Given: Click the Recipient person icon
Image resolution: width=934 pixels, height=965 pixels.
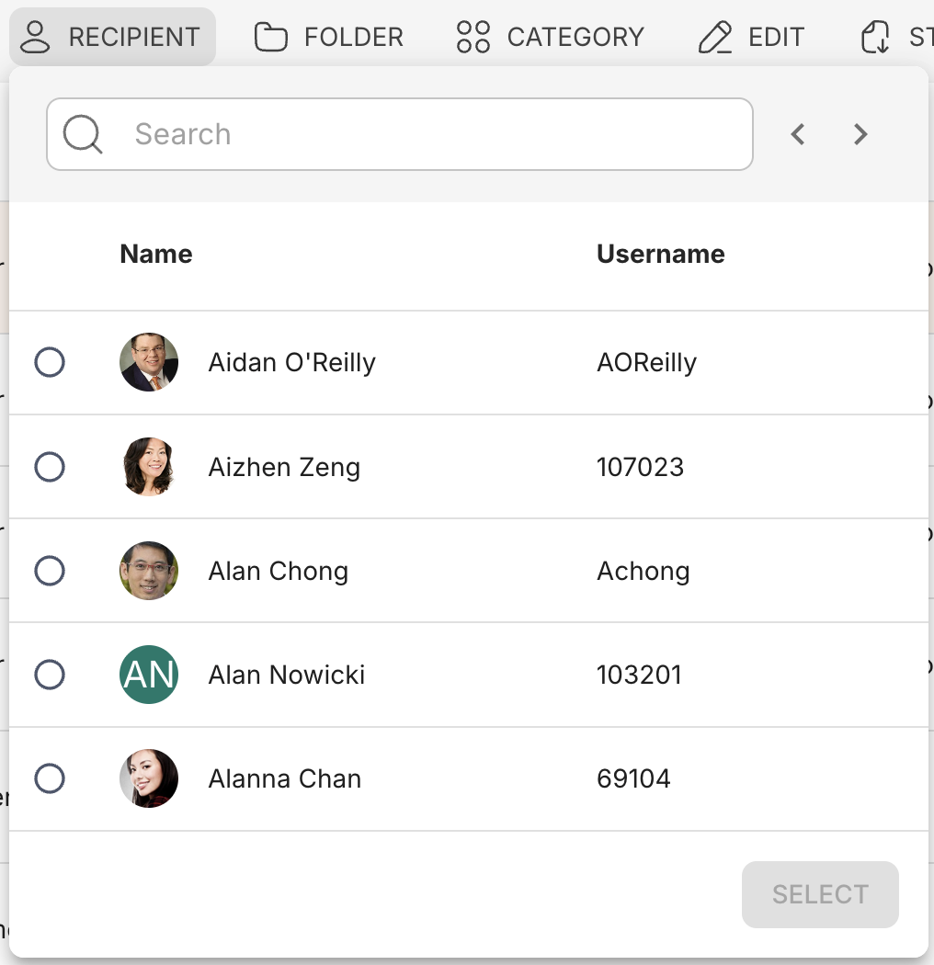Looking at the screenshot, I should 36,38.
